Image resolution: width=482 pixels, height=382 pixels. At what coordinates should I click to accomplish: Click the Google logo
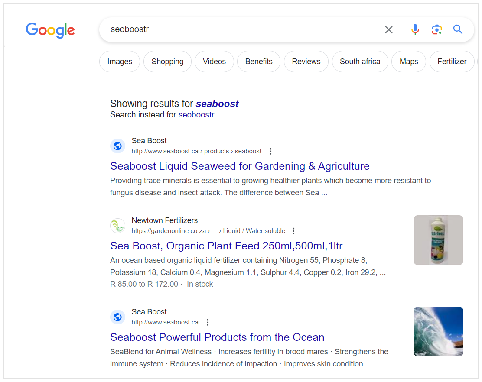(50, 30)
